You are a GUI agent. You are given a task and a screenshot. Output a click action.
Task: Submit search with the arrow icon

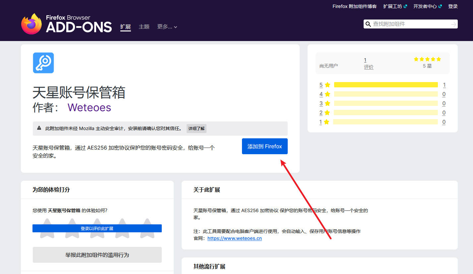(x=453, y=24)
